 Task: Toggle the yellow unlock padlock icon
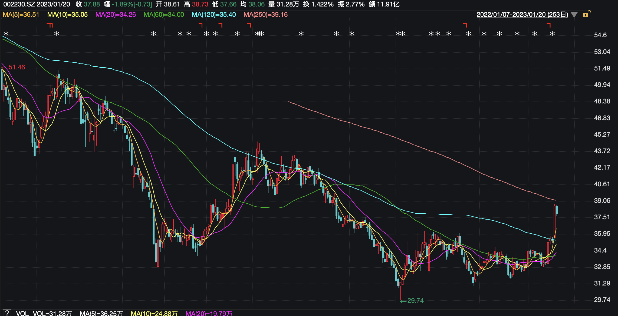(586, 15)
